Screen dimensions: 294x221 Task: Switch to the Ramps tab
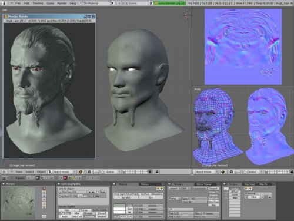coord(151,184)
